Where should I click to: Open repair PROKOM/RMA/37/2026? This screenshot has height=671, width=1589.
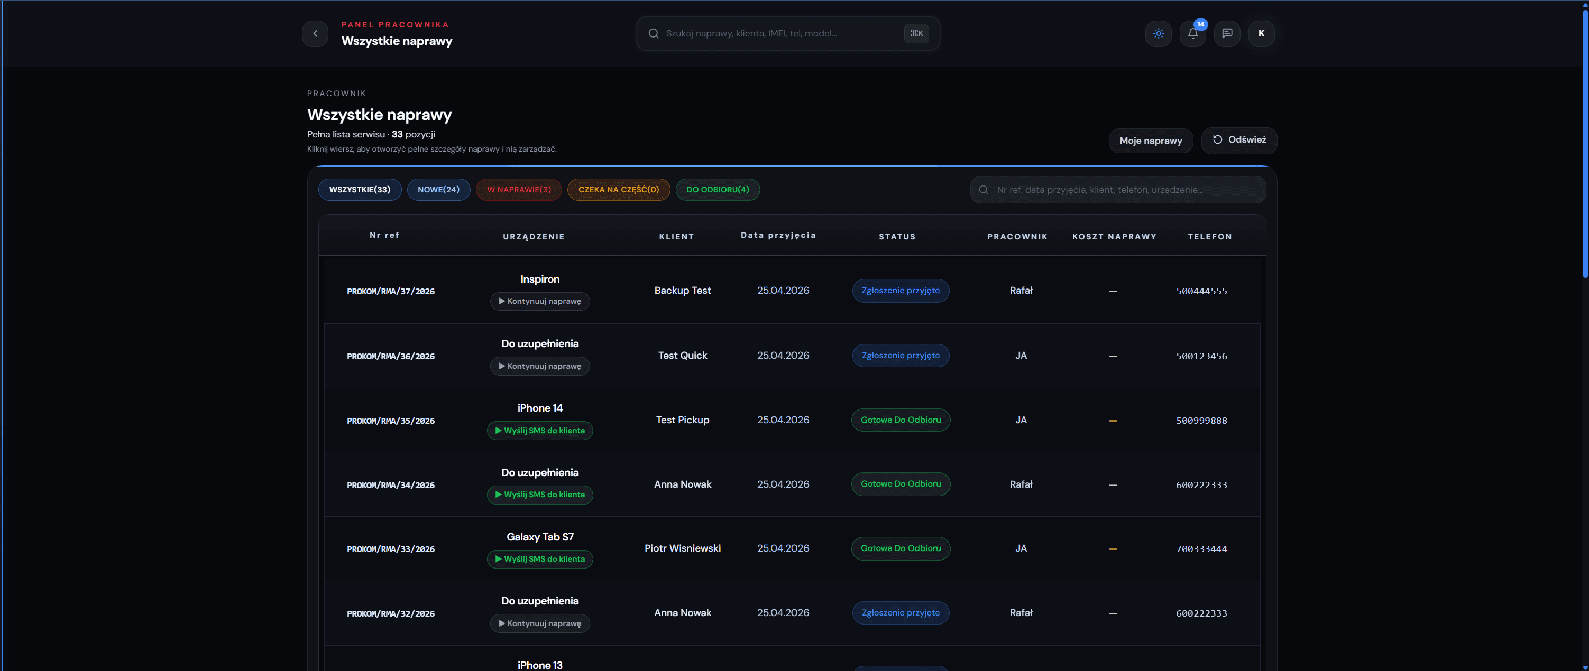tap(390, 292)
